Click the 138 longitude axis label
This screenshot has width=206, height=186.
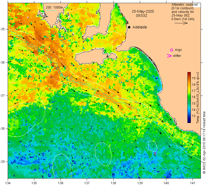(113, 183)
